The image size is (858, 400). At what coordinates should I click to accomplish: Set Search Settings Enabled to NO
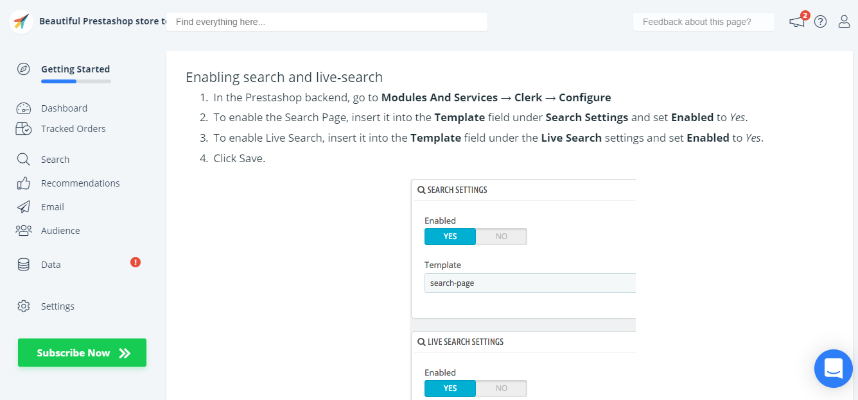pyautogui.click(x=501, y=237)
